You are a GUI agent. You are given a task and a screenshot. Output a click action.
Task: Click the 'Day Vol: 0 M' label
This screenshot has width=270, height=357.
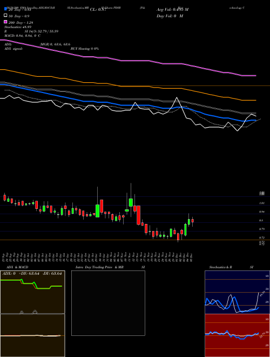click(170, 16)
